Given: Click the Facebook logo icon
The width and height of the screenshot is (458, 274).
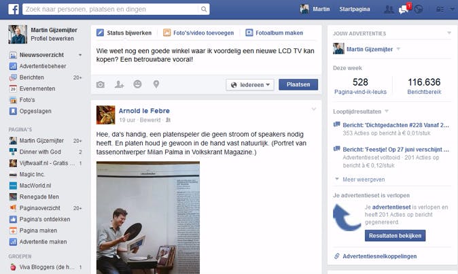Looking at the screenshot, I should tap(14, 9).
